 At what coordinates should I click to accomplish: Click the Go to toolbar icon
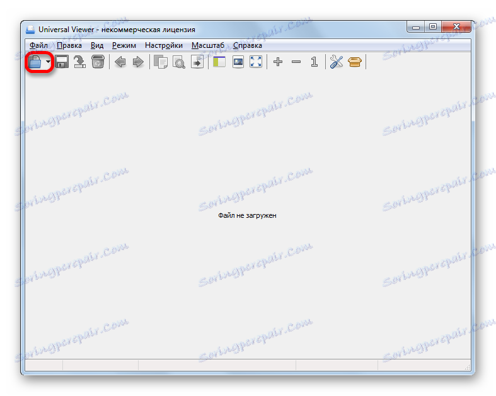click(x=197, y=62)
